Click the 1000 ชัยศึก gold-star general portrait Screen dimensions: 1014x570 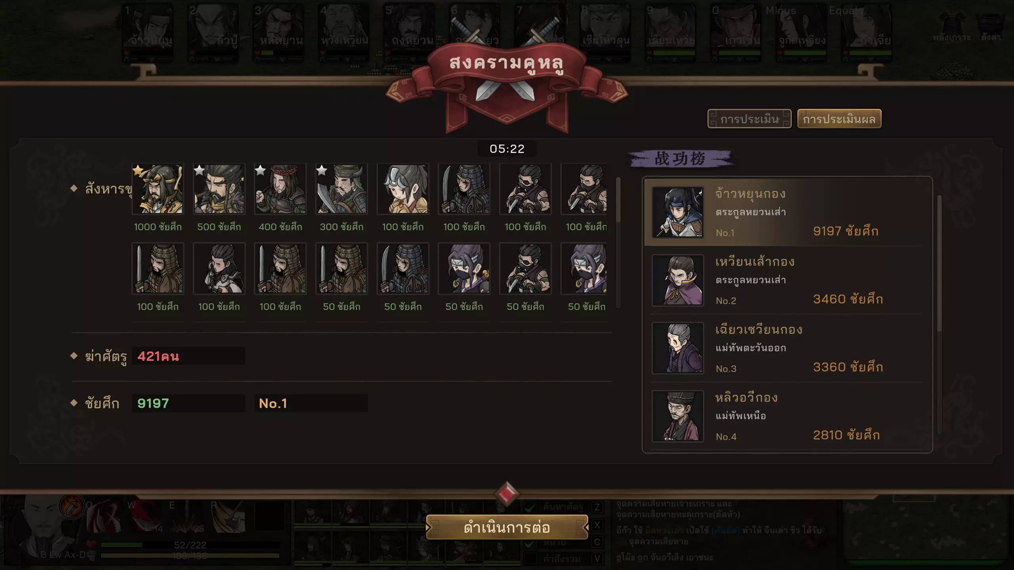point(158,189)
